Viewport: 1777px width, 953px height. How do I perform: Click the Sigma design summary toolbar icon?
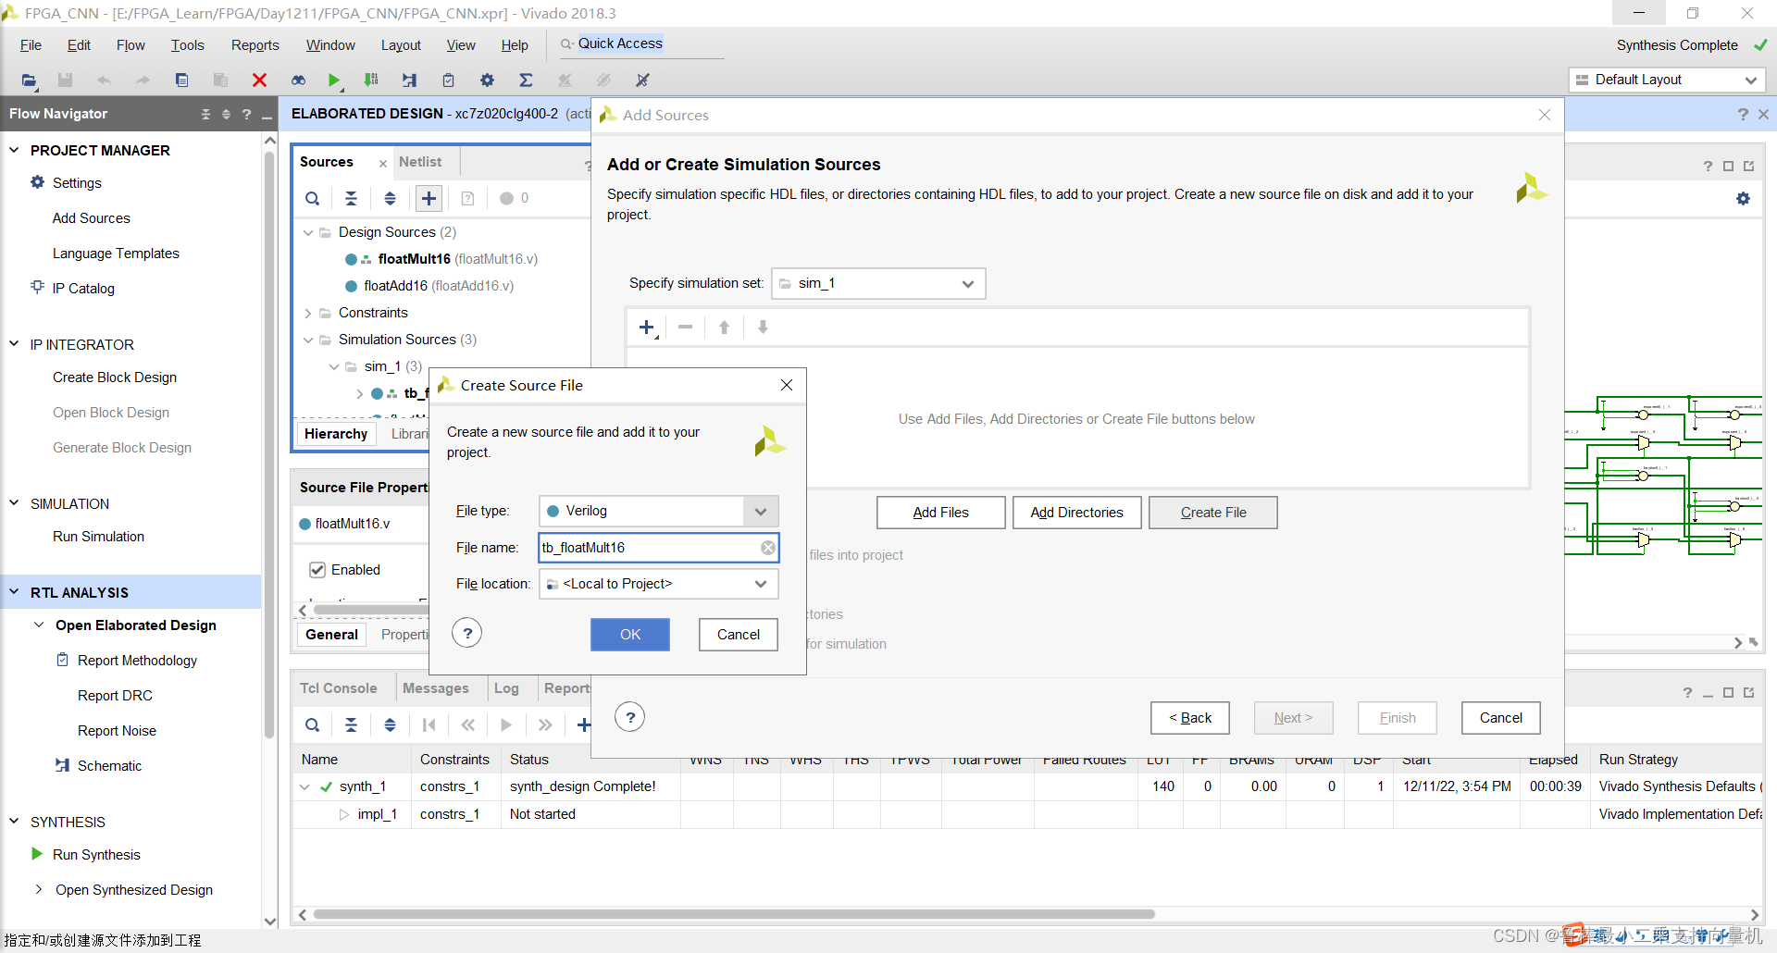pyautogui.click(x=526, y=80)
